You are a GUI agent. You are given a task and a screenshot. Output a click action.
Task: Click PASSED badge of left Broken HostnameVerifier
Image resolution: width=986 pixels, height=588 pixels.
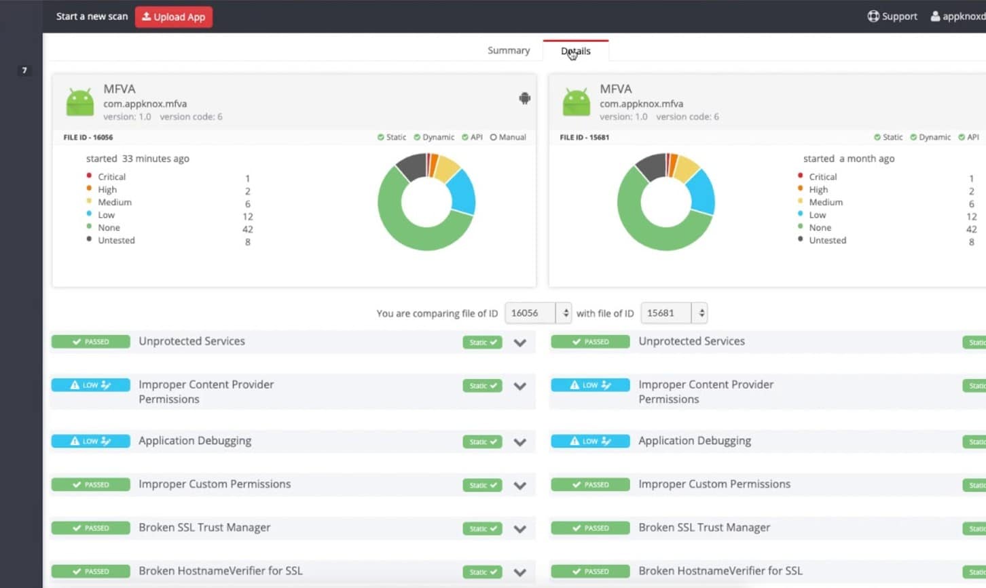[x=91, y=572]
